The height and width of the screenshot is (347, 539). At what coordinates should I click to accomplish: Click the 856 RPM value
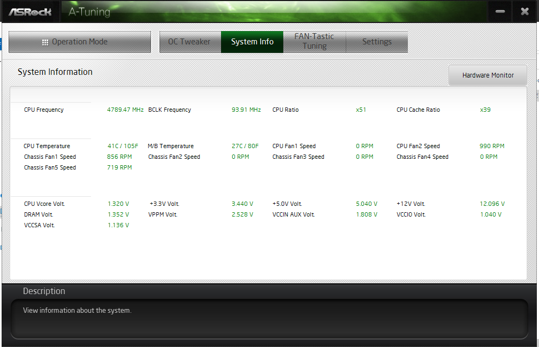pyautogui.click(x=119, y=157)
